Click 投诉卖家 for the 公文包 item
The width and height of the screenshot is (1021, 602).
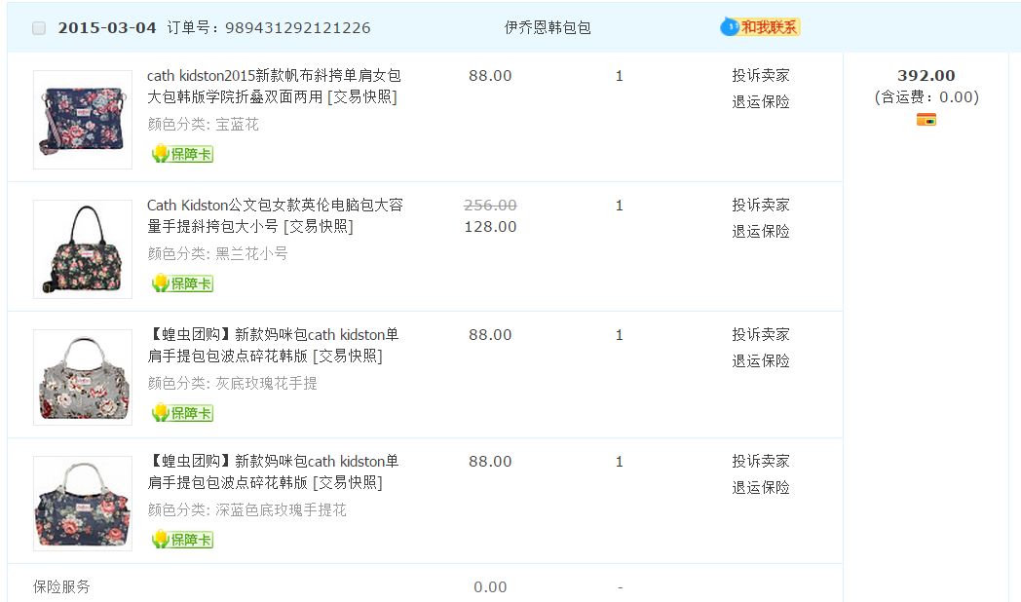[x=761, y=206]
